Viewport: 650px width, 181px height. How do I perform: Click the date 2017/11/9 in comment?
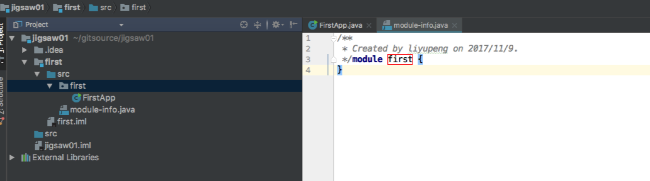click(x=491, y=48)
